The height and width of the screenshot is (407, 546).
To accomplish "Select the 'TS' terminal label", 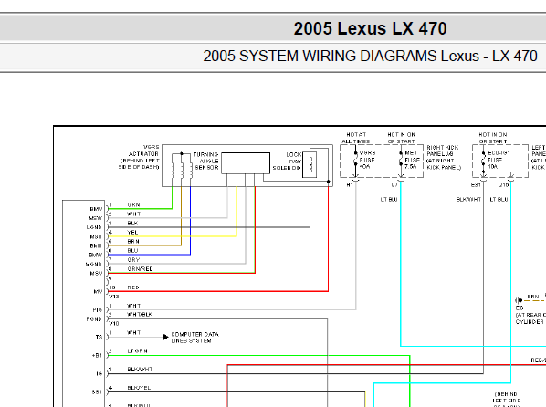I will 99,337.
